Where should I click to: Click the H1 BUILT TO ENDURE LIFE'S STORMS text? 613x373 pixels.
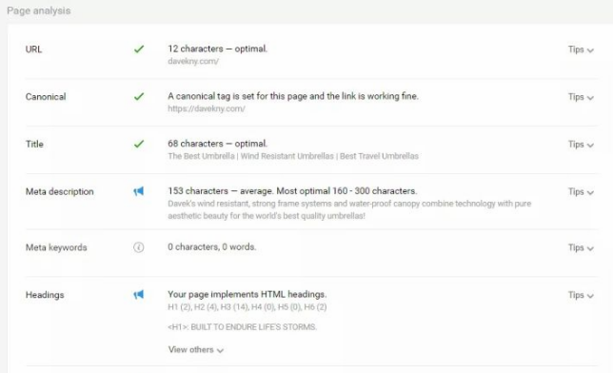242,327
